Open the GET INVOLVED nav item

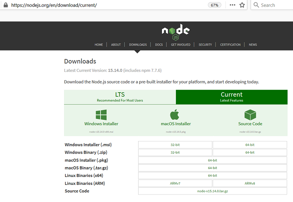[180, 45]
